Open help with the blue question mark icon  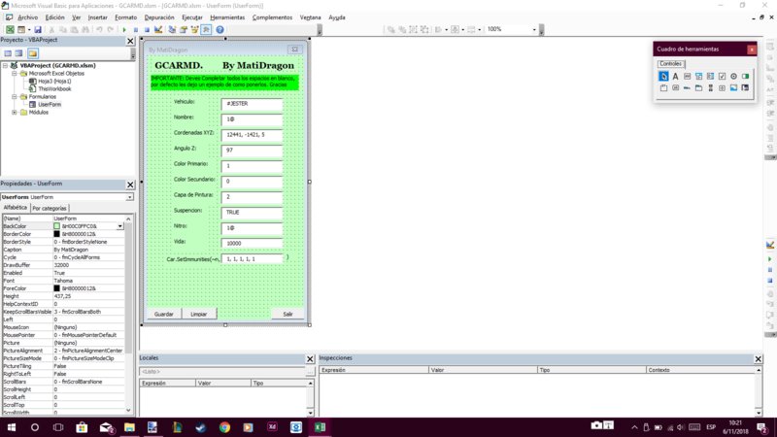point(220,30)
